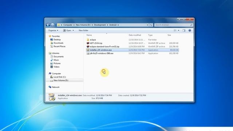Sort by the Type column header

point(150,35)
